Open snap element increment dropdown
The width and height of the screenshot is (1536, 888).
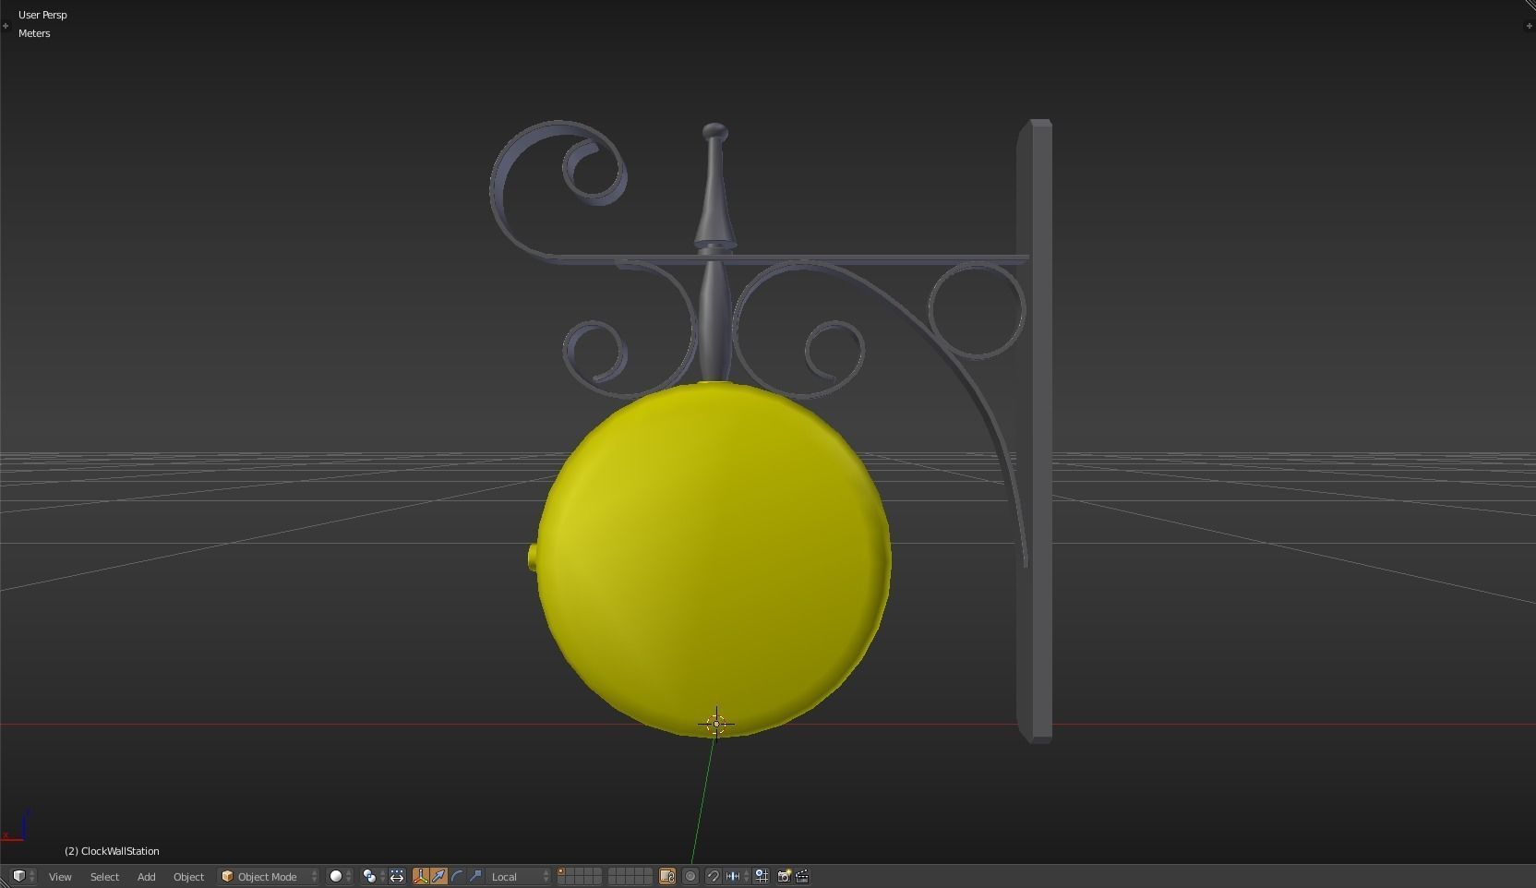[x=736, y=876]
